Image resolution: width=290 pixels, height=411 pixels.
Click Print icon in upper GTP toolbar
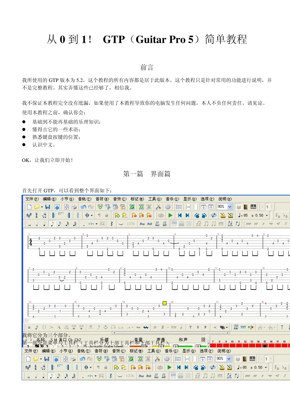click(74, 207)
